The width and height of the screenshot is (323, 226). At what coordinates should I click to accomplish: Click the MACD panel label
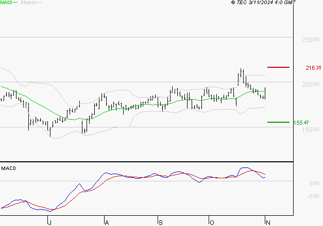coord(9,168)
